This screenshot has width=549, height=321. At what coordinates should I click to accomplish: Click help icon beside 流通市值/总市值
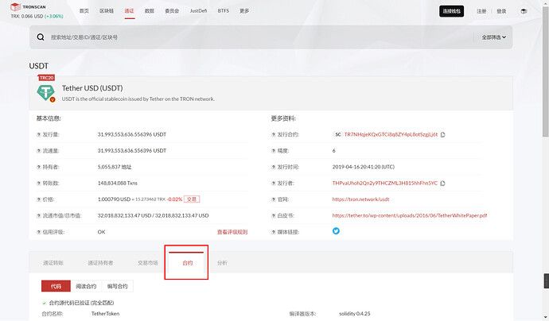39,216
